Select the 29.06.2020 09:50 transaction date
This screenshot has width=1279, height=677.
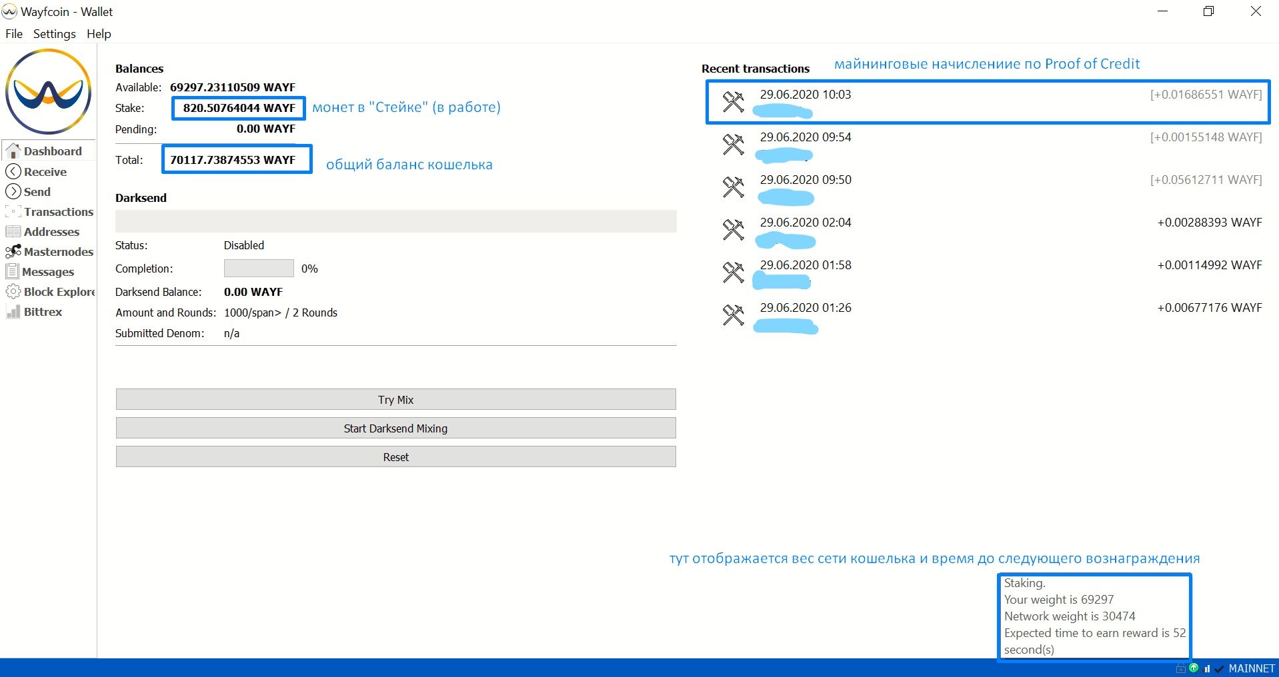click(806, 180)
